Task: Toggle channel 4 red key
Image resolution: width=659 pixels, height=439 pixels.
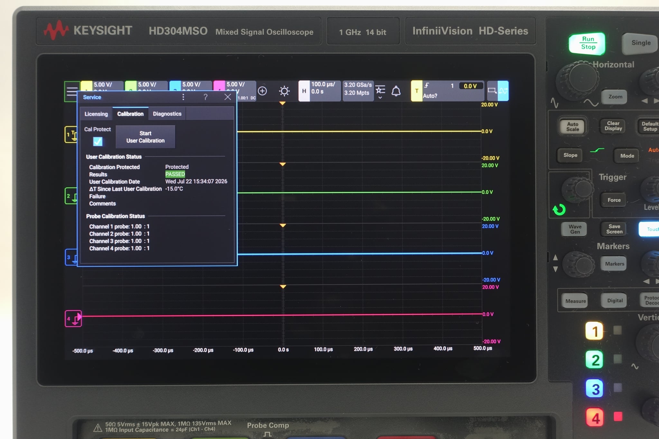Action: [x=595, y=418]
